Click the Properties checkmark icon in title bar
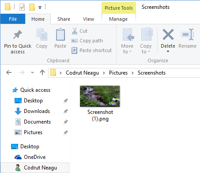This screenshot has height=173, width=200. (x=22, y=7)
